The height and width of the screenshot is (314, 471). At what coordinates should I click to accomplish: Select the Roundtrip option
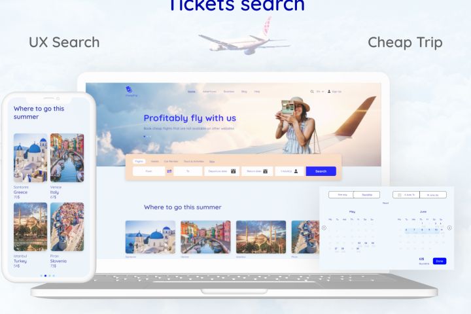(367, 195)
